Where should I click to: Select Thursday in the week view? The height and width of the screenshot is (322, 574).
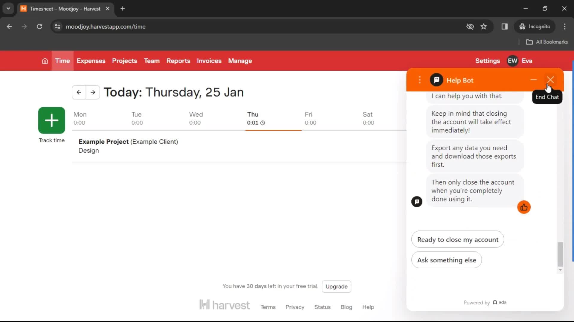273,118
